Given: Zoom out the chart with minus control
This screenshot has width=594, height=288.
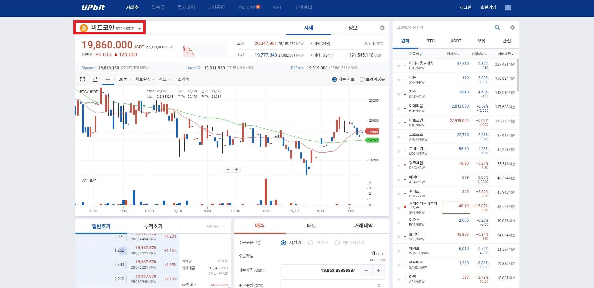Looking at the screenshot, I should (x=228, y=170).
